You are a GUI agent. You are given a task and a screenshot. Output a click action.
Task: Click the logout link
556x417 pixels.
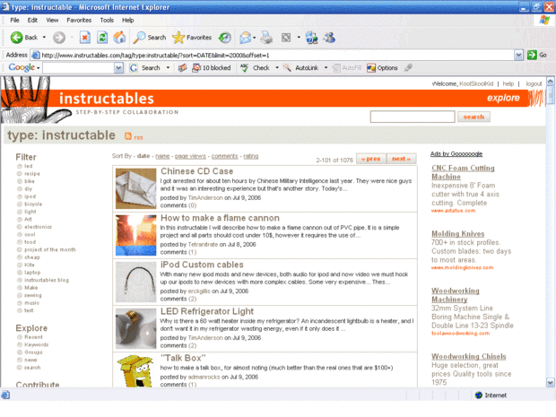tap(534, 84)
